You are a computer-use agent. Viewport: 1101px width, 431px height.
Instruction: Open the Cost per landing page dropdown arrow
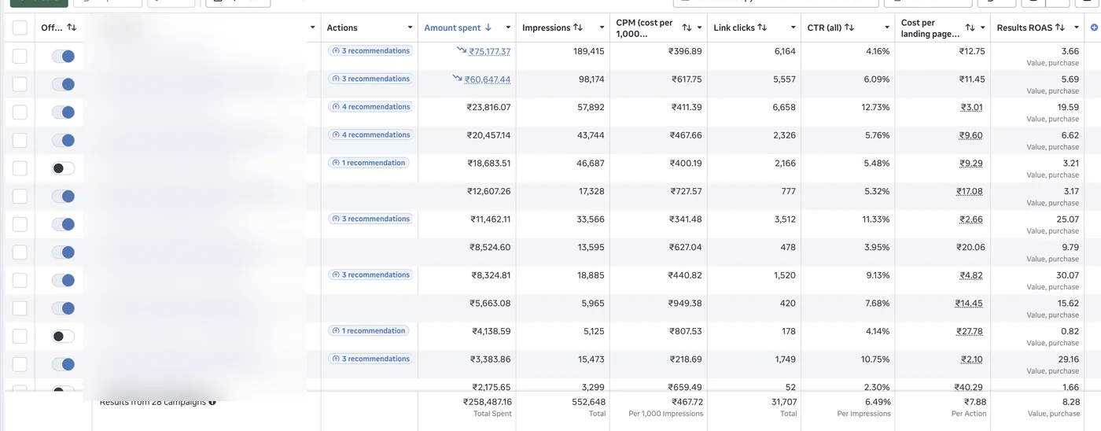pos(982,28)
